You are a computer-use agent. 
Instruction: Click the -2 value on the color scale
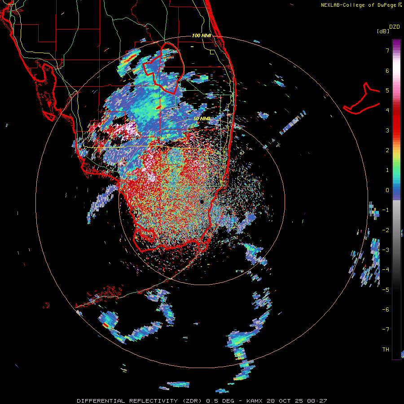coord(386,230)
